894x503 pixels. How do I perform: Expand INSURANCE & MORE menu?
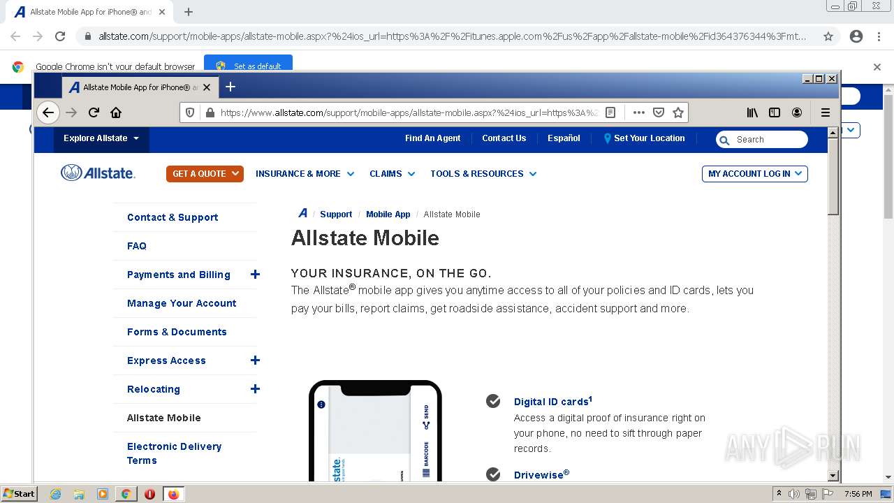305,173
